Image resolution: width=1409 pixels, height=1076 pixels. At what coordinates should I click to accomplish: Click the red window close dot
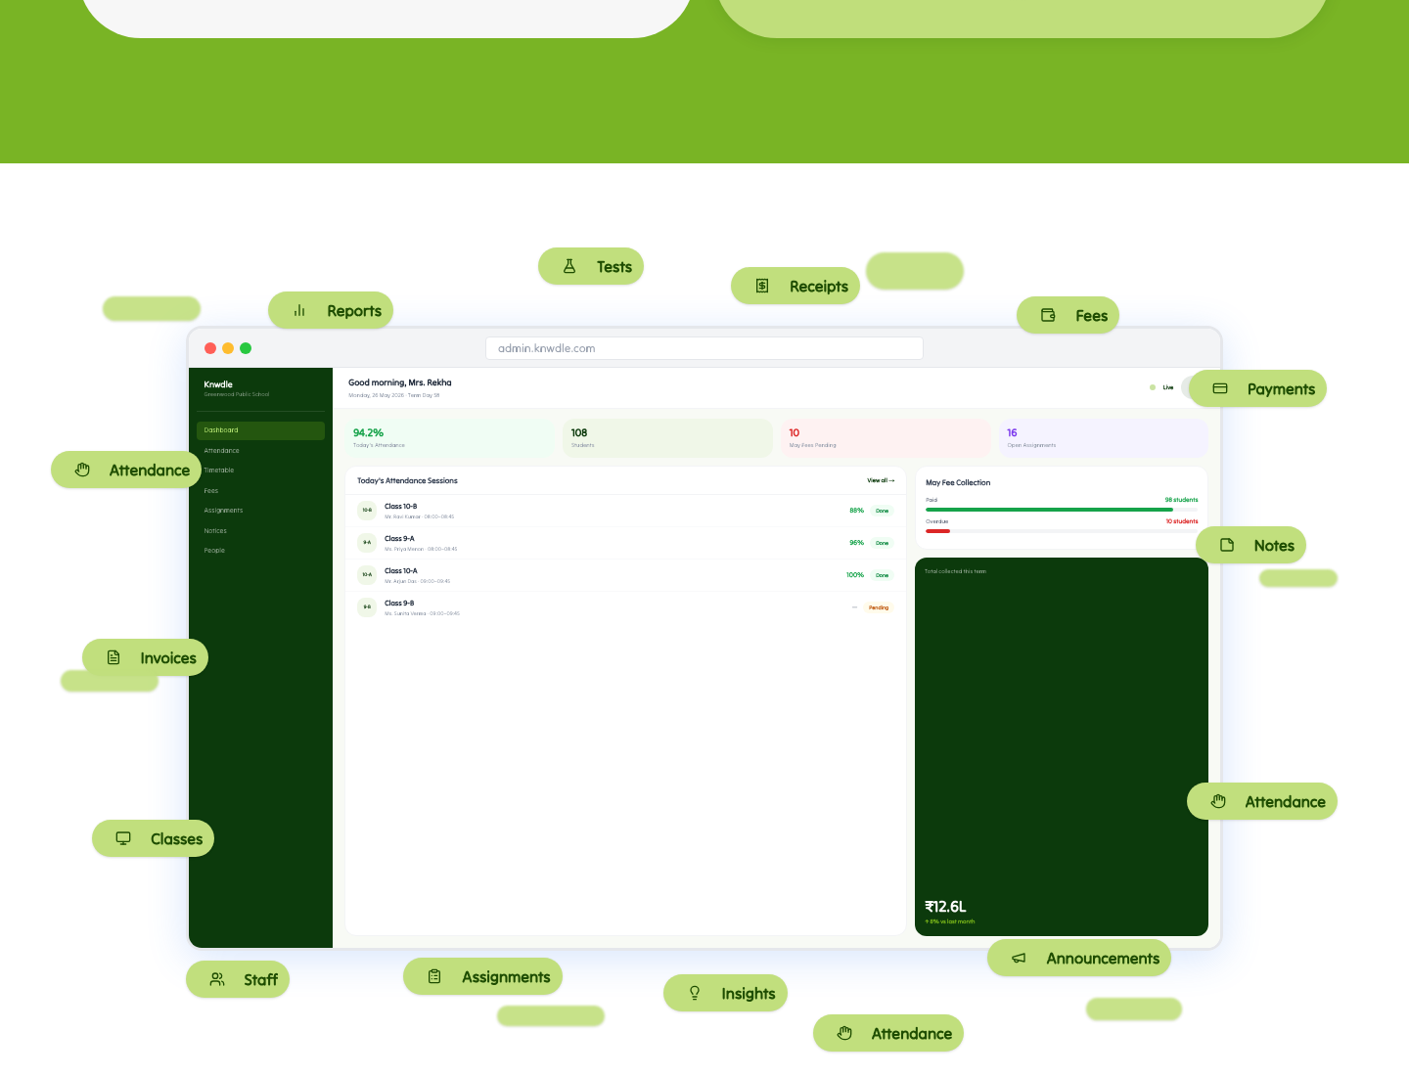click(210, 348)
